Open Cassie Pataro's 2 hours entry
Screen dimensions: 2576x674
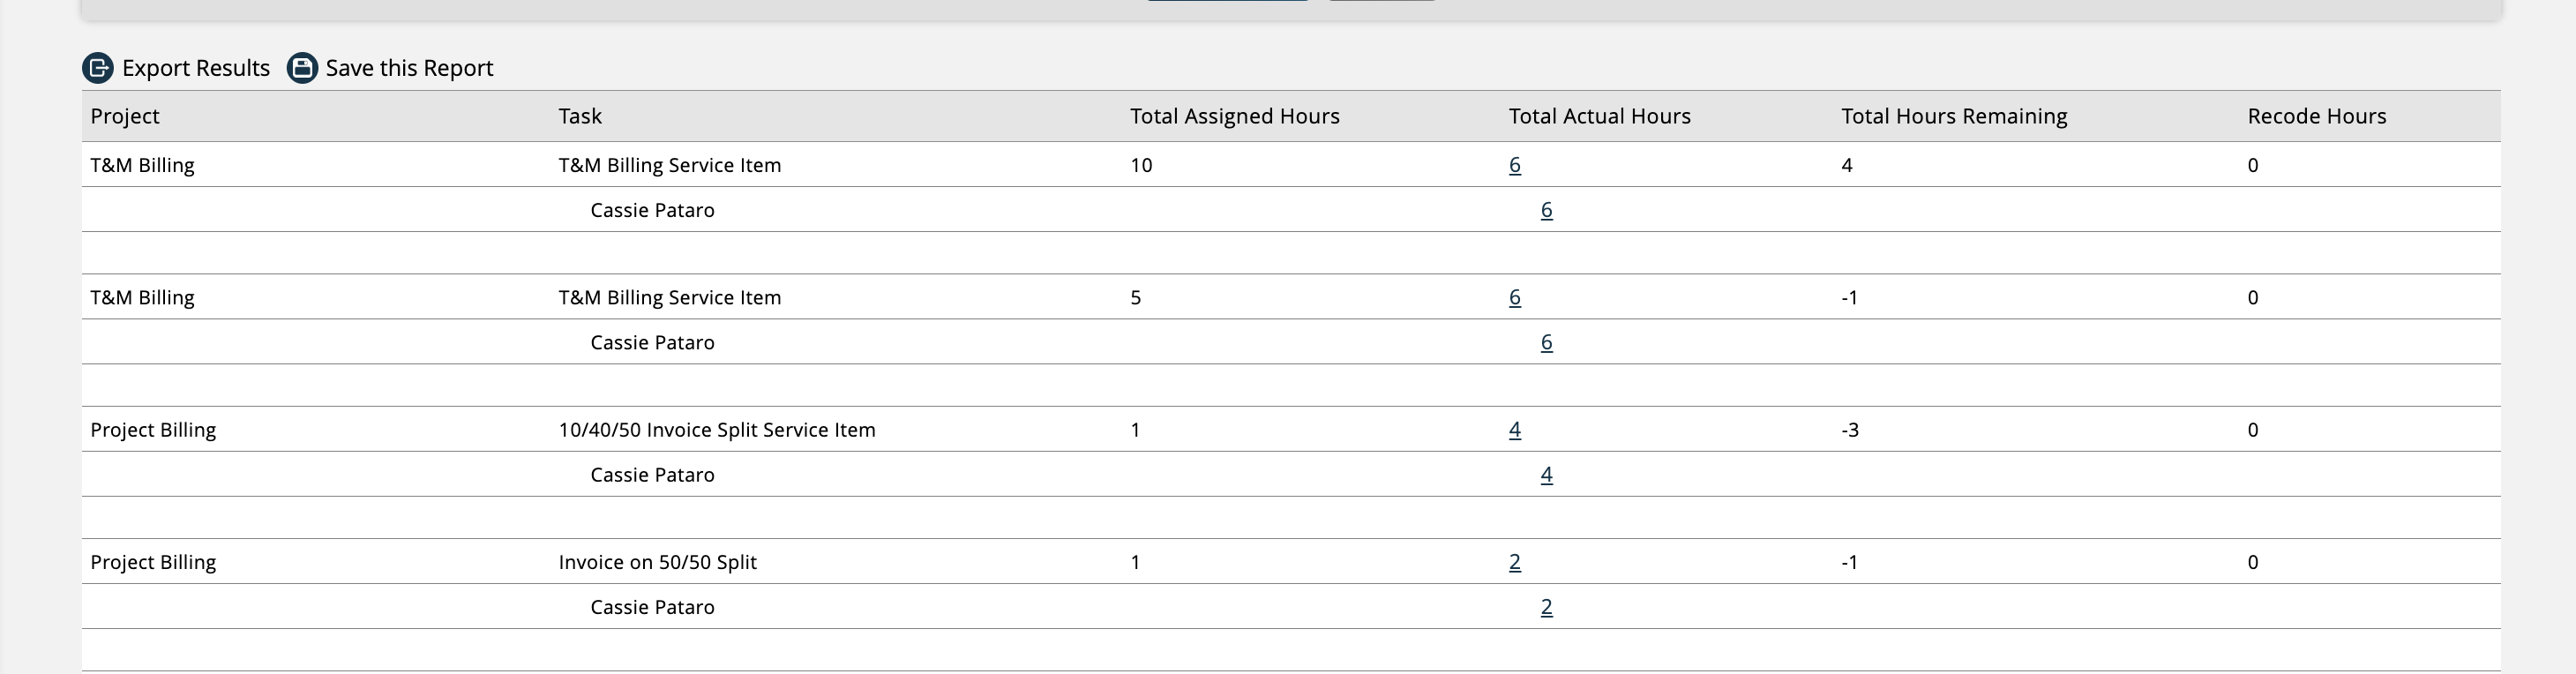pyautogui.click(x=1546, y=607)
